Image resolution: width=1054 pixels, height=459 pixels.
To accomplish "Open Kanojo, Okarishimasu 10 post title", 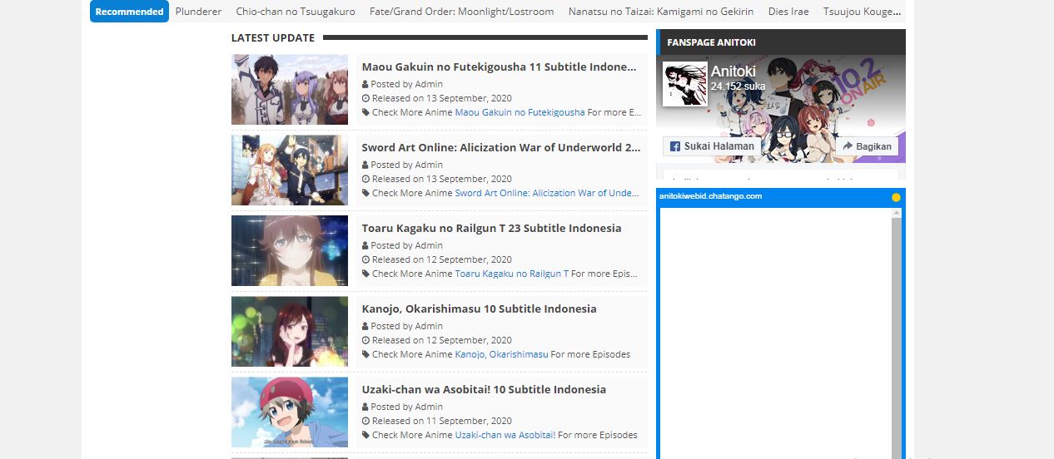I will pyautogui.click(x=479, y=308).
